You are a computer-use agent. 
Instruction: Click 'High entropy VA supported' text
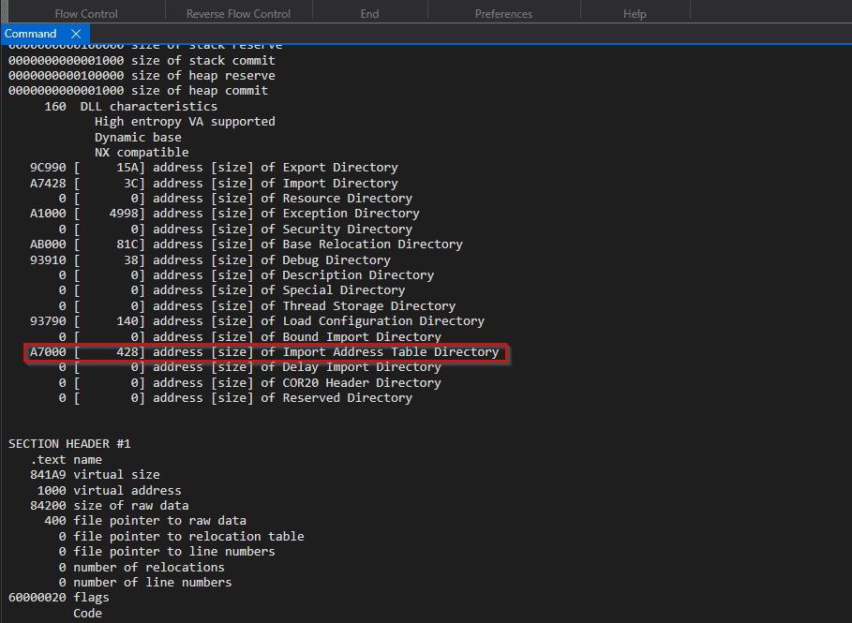point(185,122)
